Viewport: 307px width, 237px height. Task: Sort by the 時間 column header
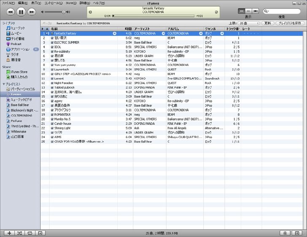[125, 29]
